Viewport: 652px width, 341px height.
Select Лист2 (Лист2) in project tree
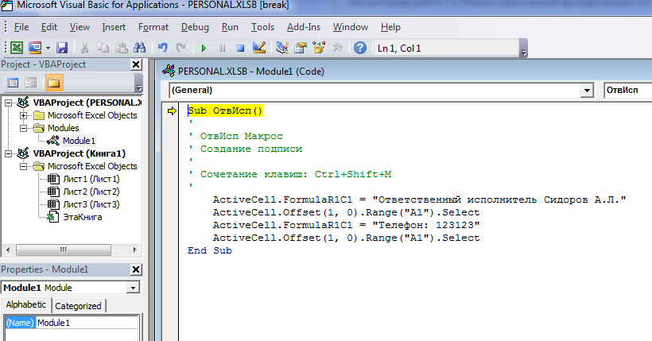[91, 192]
